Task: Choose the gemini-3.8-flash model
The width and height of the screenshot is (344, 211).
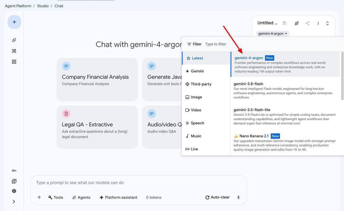Action: [285, 90]
